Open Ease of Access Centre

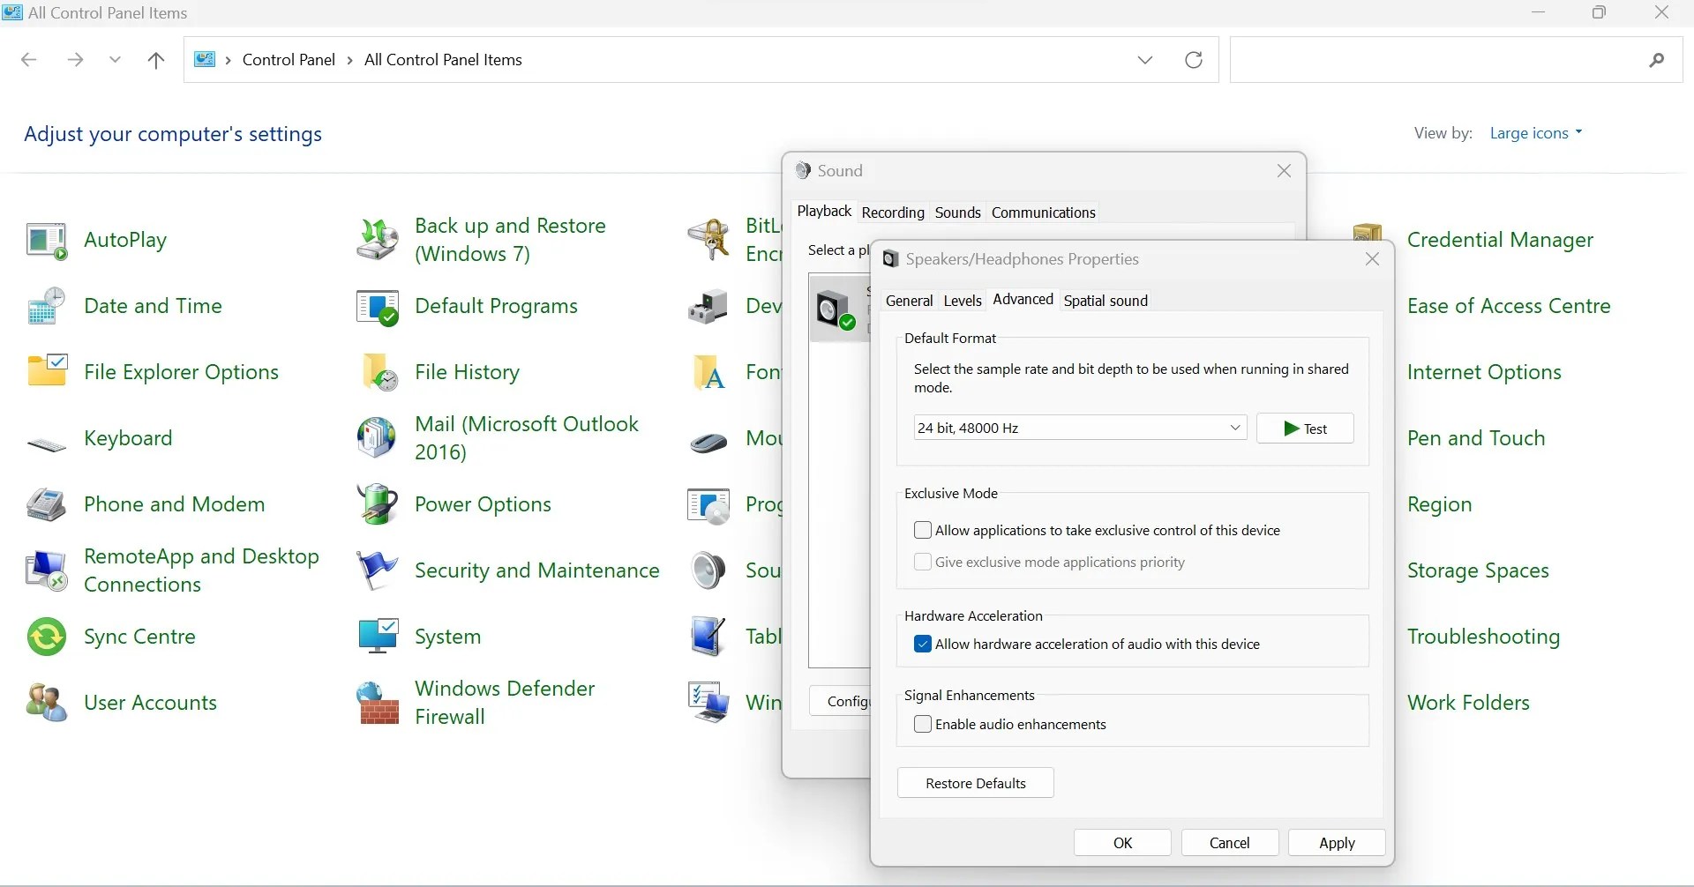(1509, 306)
